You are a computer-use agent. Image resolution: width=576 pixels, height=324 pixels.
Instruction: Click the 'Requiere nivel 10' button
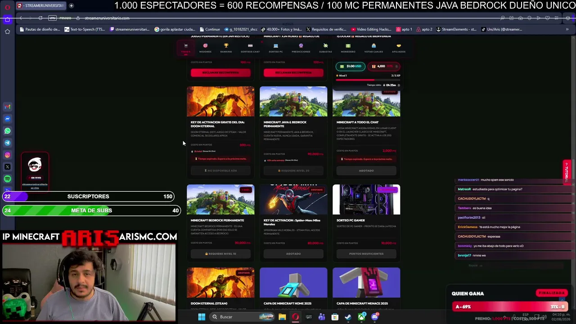point(220,254)
